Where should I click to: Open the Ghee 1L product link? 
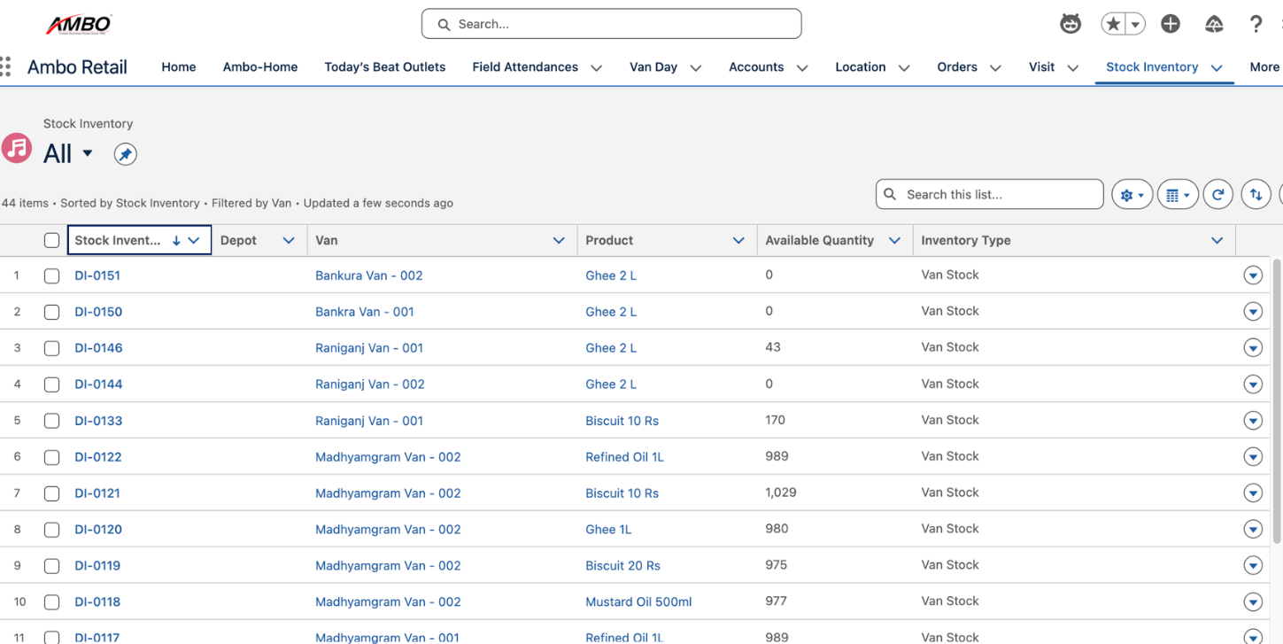coord(608,529)
